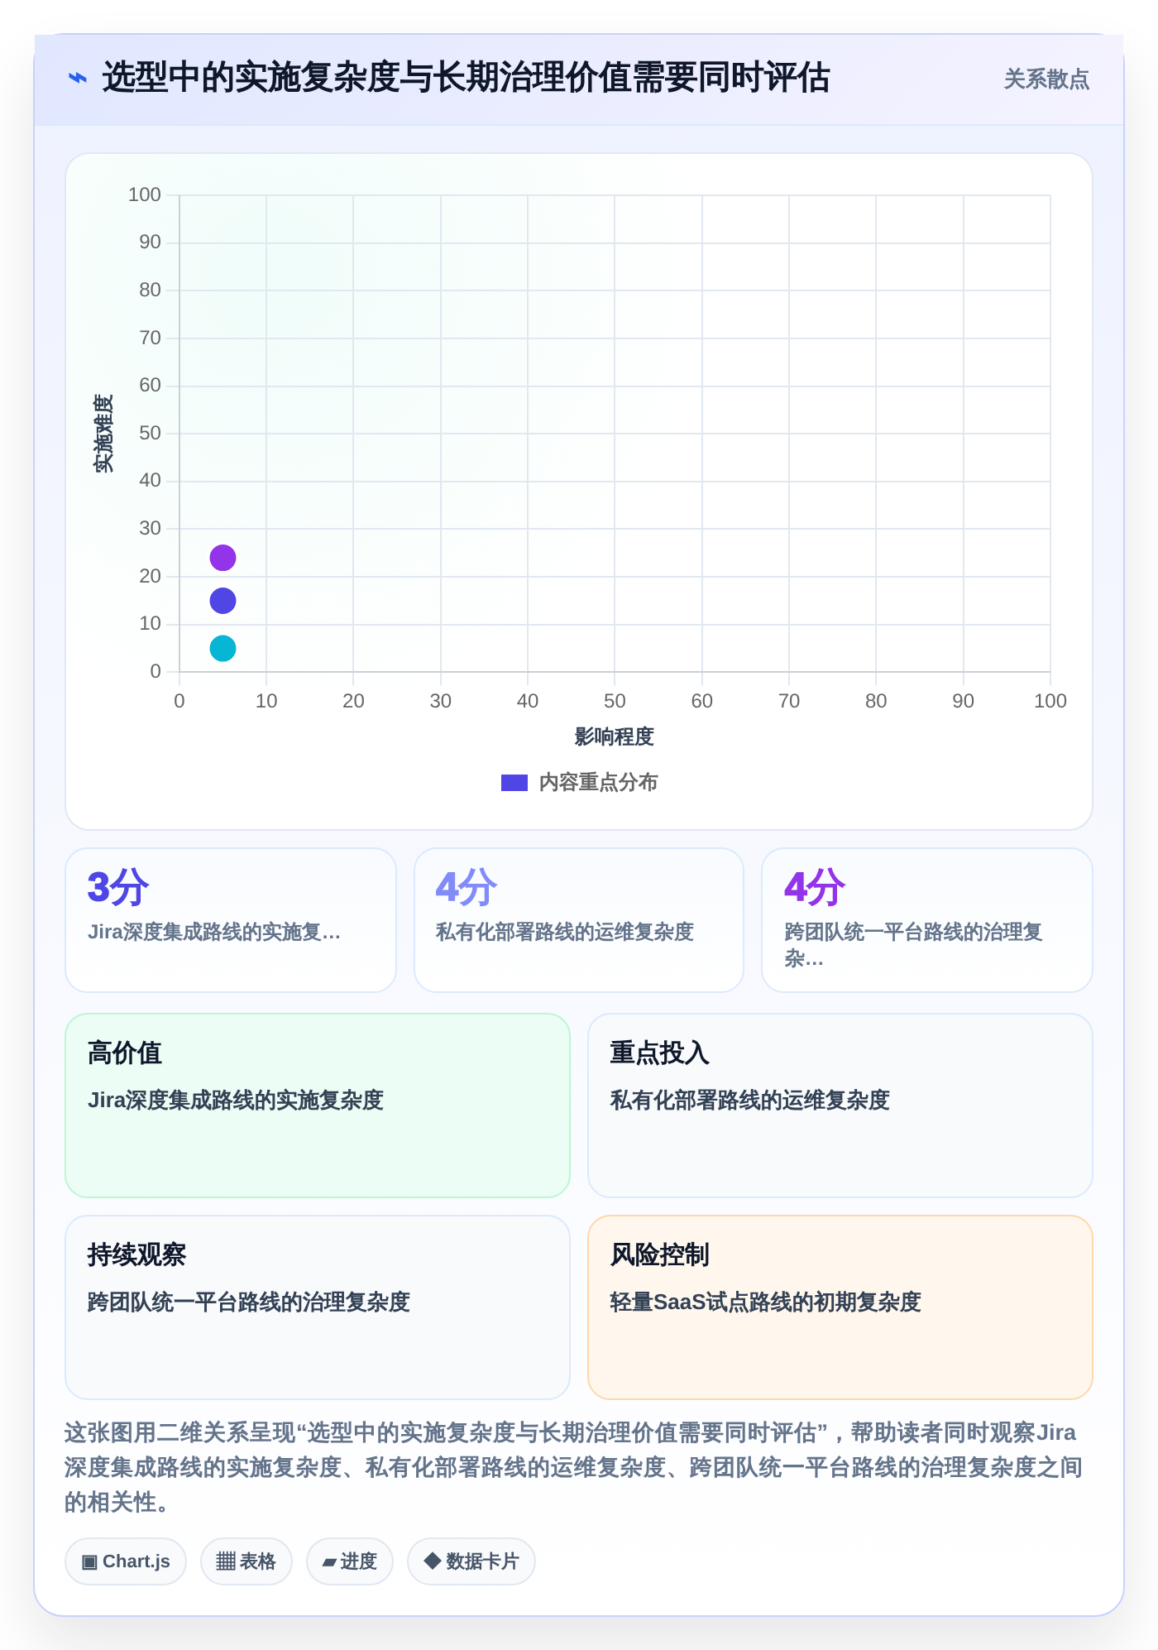Click the Chart.js chip square icon

point(89,1561)
